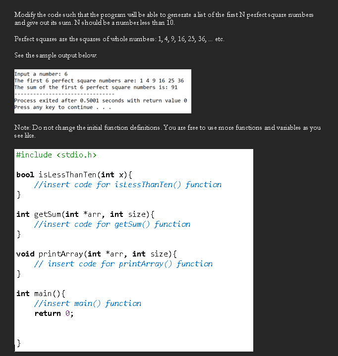Click the printArray insert code comment
338x356 pixels.
123,264
